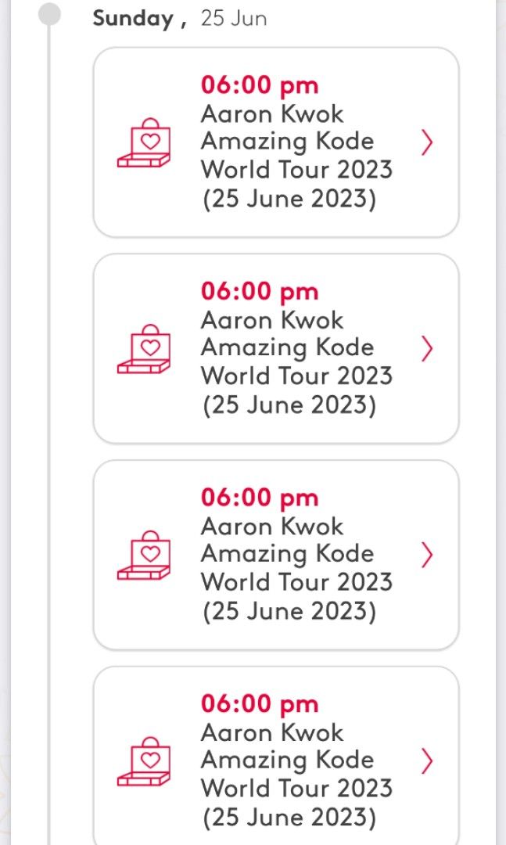
Task: Click the ticket box icon on first event card
Action: [146, 142]
